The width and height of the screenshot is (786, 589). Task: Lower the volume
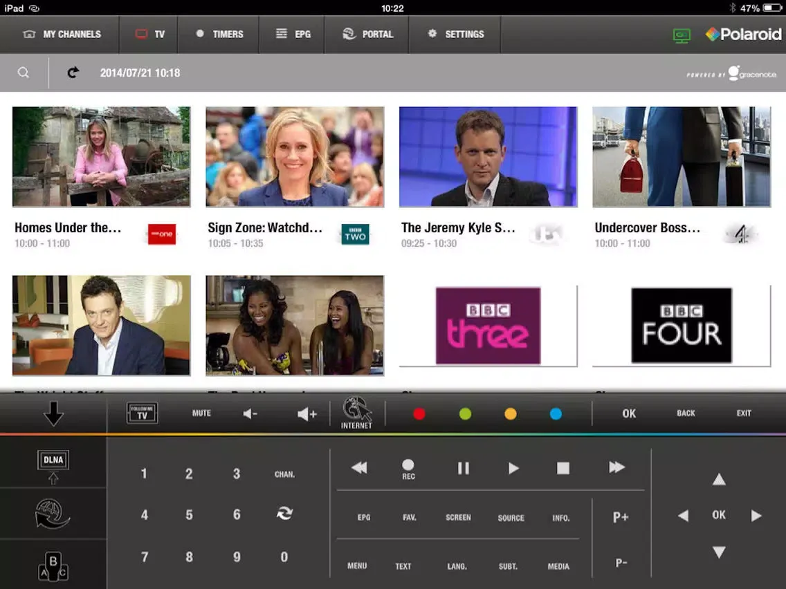[x=250, y=413]
